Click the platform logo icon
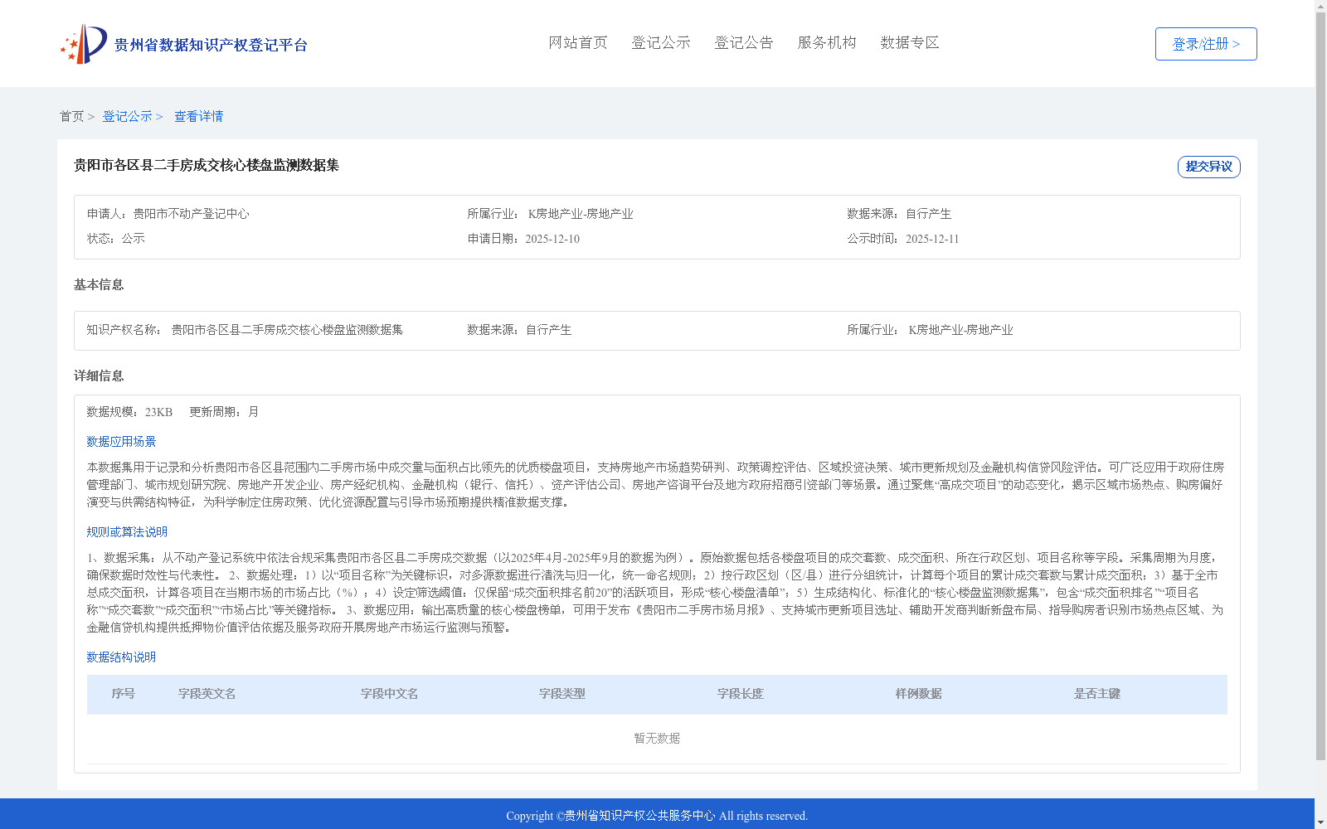Screen dimensions: 1327x829 point(85,43)
